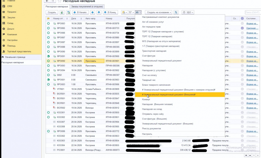261x158 pixels.
Task: Click the second create icon before В Начало
Action: (68, 12)
